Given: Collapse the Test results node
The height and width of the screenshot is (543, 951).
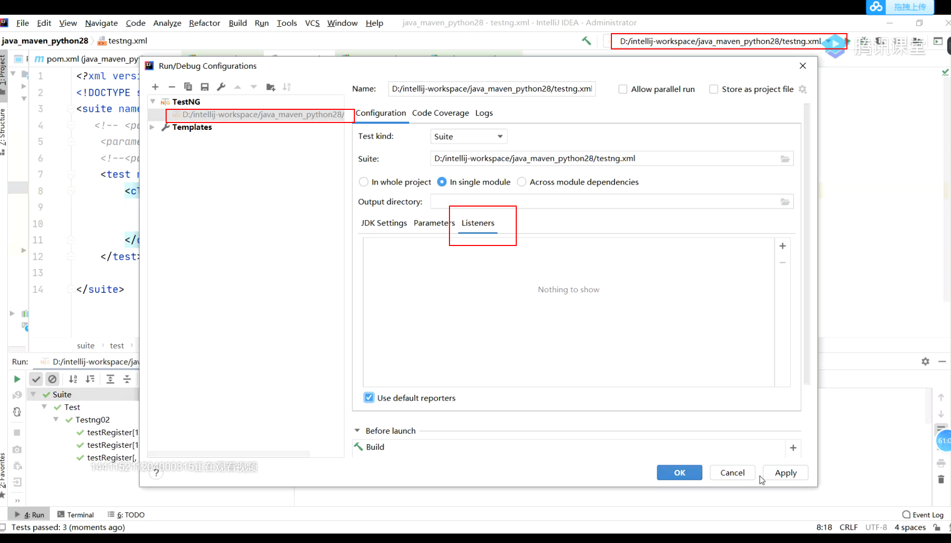Looking at the screenshot, I should (44, 407).
